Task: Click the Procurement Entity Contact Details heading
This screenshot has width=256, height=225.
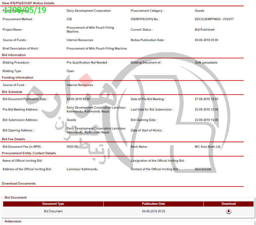Action: [x=29, y=153]
